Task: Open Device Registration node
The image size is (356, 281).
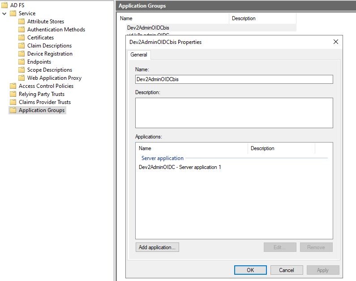Action: click(x=50, y=54)
